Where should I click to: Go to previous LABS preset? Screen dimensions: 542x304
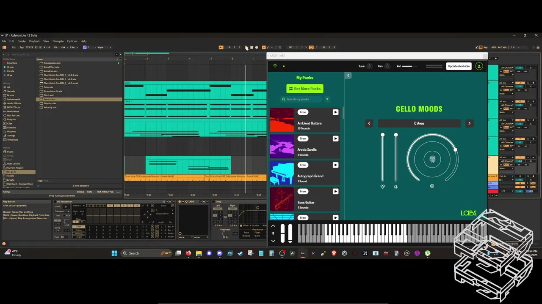coord(369,123)
